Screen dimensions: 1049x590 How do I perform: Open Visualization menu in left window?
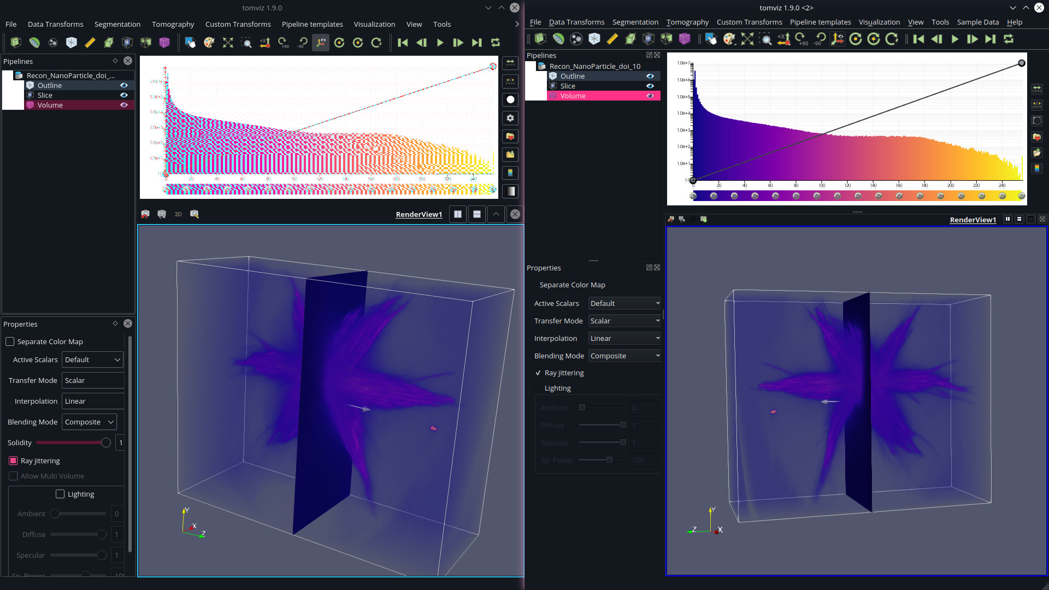click(x=374, y=24)
